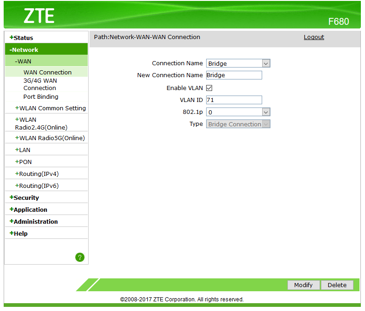The width and height of the screenshot is (365, 311).
Task: Expand the Help menu section
Action: [19, 233]
